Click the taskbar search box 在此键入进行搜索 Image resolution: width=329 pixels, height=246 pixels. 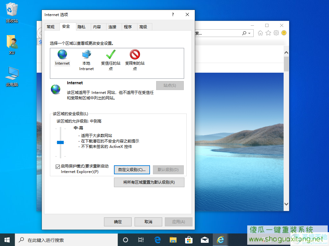click(66, 240)
